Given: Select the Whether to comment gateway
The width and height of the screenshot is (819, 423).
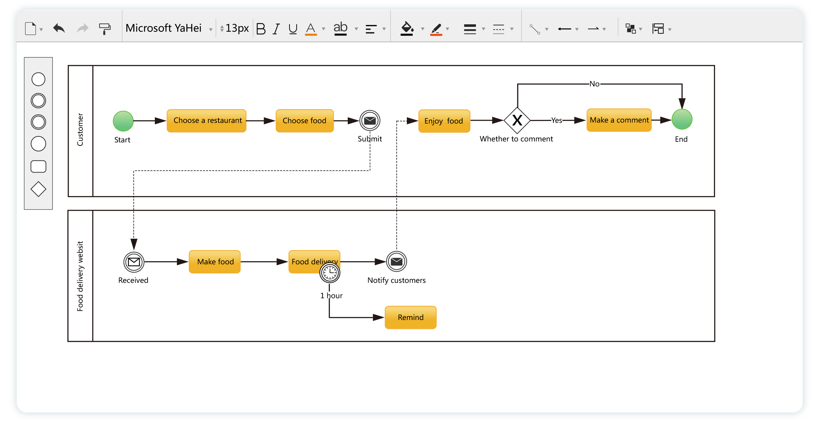Looking at the screenshot, I should 517,121.
